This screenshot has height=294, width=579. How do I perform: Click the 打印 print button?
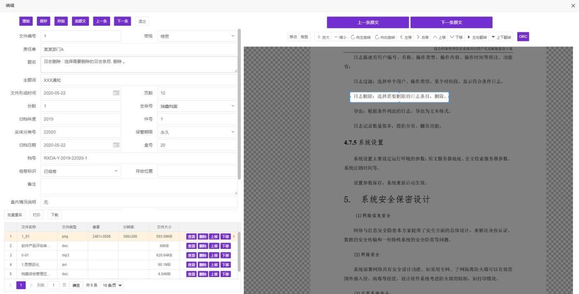(x=37, y=215)
